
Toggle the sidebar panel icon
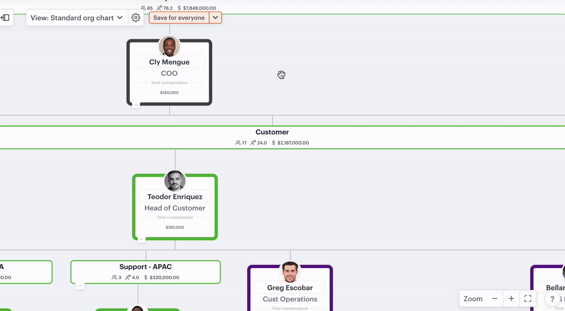tap(5, 18)
